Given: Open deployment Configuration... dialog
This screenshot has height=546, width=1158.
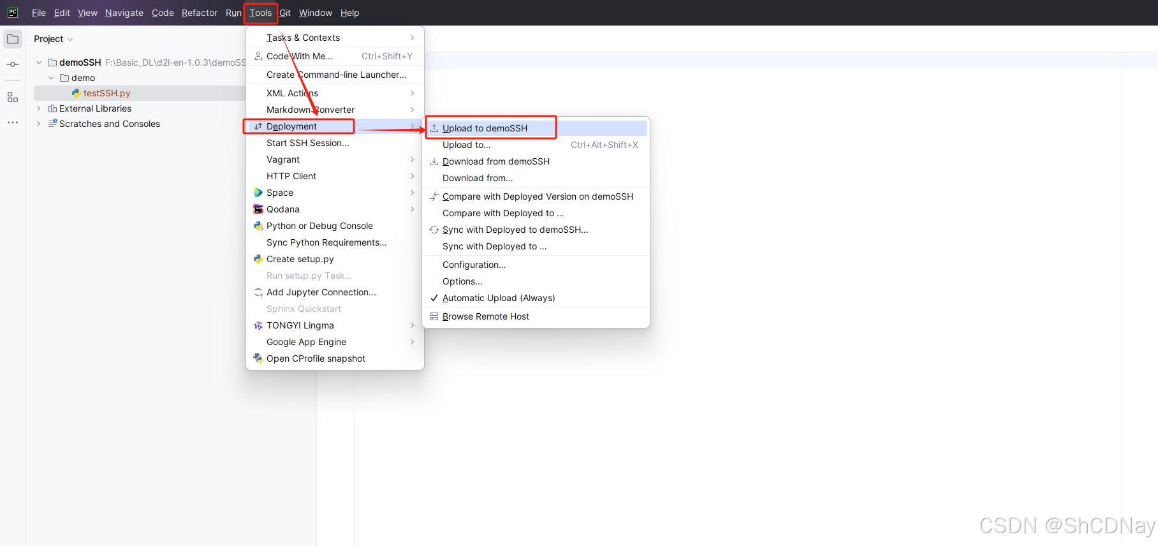Looking at the screenshot, I should [x=536, y=265].
